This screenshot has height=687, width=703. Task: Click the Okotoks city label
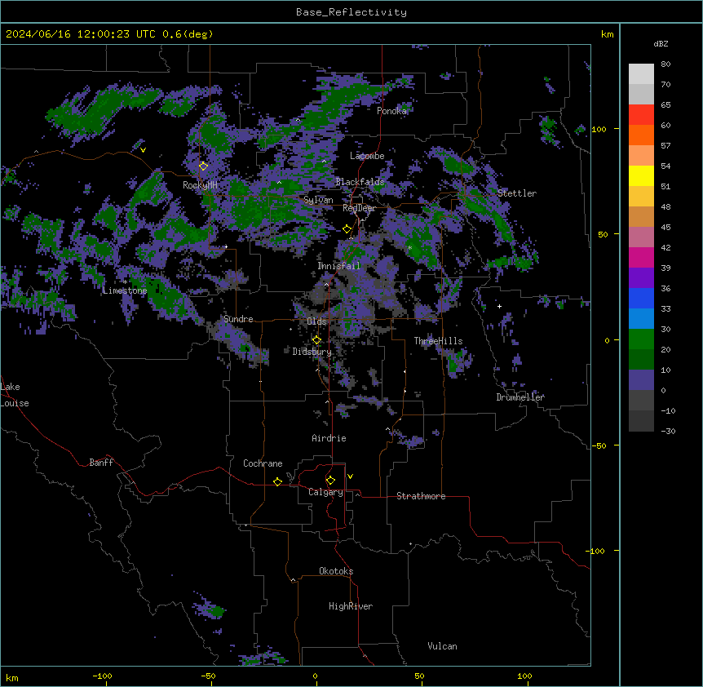coord(336,571)
